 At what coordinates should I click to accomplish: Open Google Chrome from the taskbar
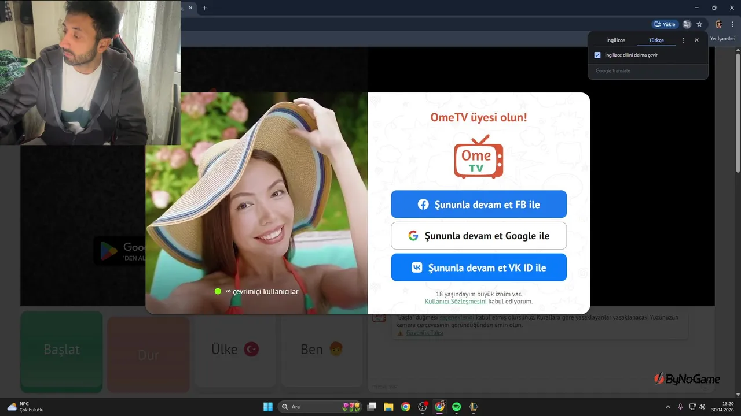coord(406,407)
